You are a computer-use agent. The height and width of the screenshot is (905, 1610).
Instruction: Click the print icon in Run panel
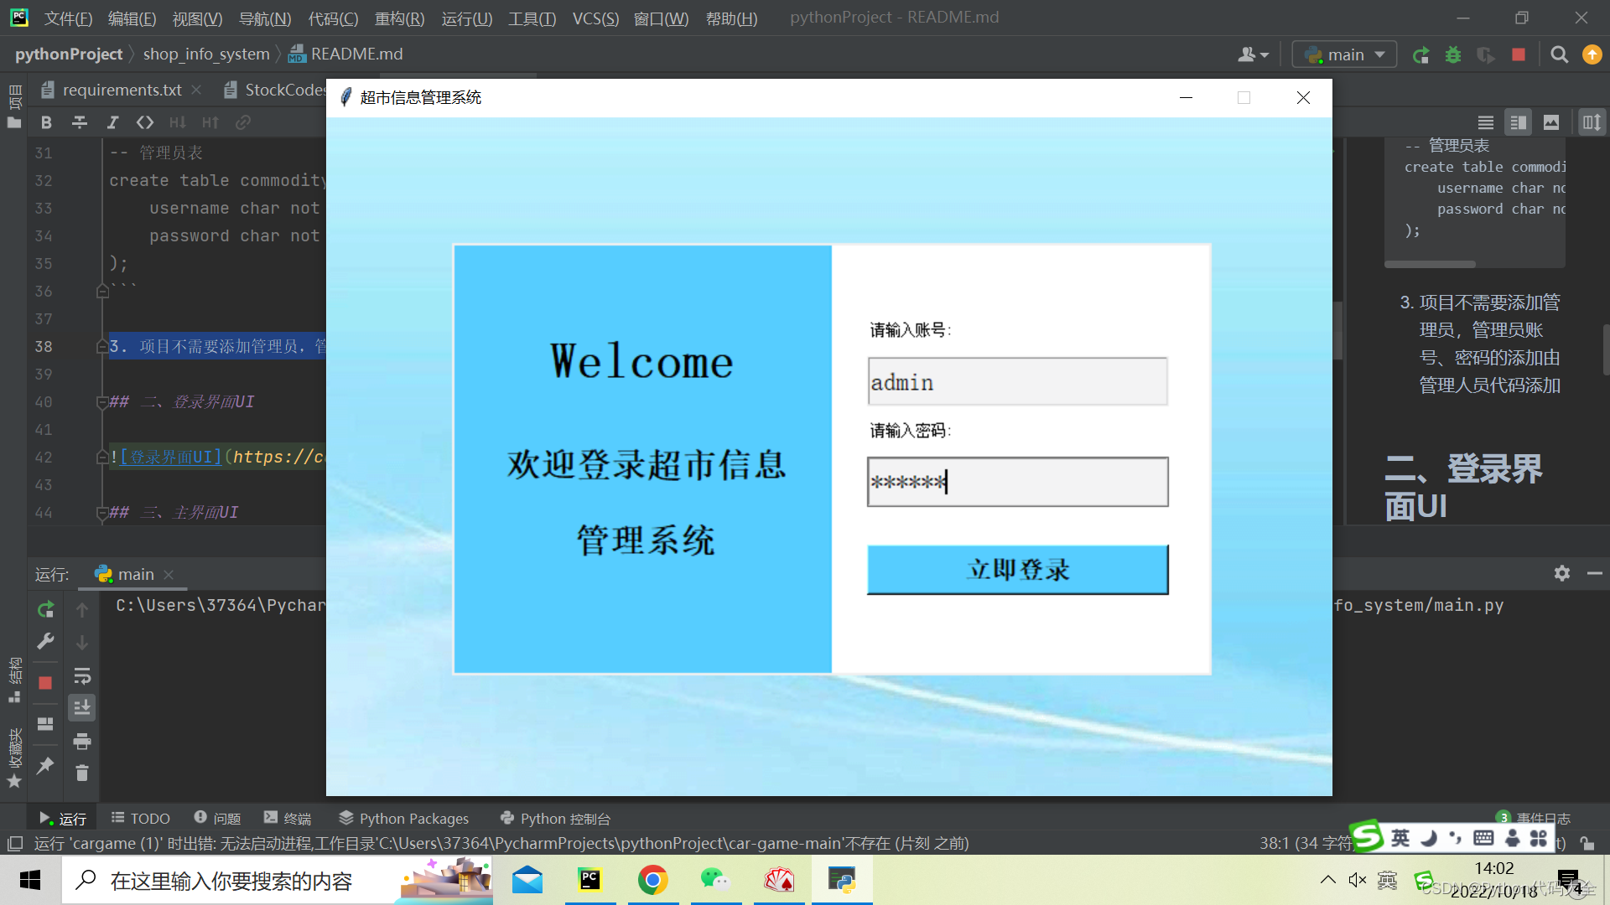click(82, 741)
